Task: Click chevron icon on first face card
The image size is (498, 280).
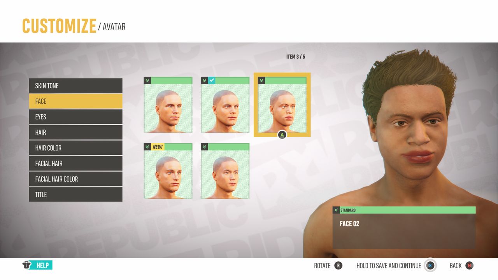Action: (x=147, y=80)
